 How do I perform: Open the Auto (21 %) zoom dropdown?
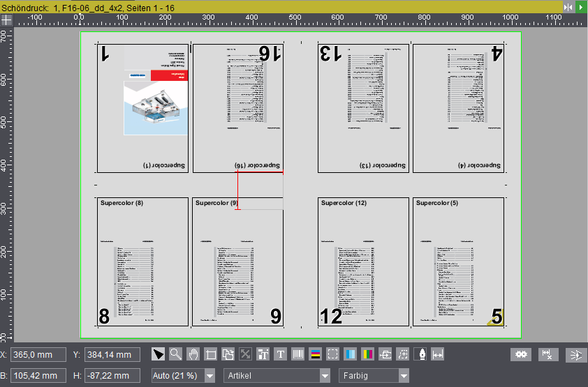tap(183, 375)
